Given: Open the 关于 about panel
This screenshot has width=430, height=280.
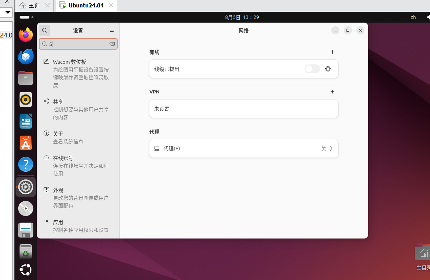Looking at the screenshot, I should pyautogui.click(x=78, y=138).
